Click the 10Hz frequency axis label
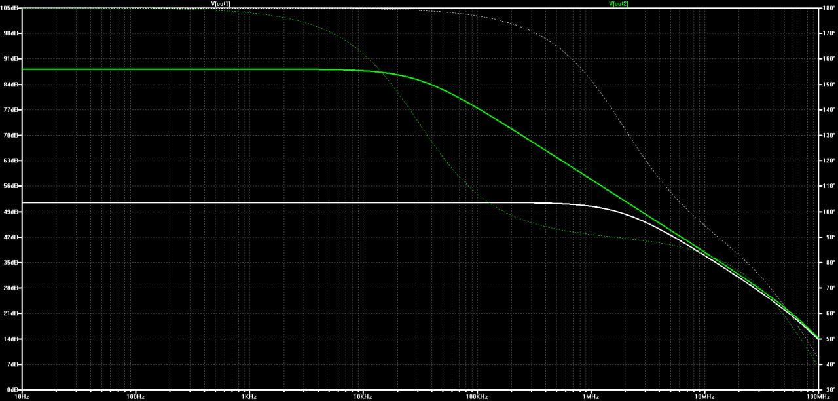The width and height of the screenshot is (838, 401). [22, 396]
